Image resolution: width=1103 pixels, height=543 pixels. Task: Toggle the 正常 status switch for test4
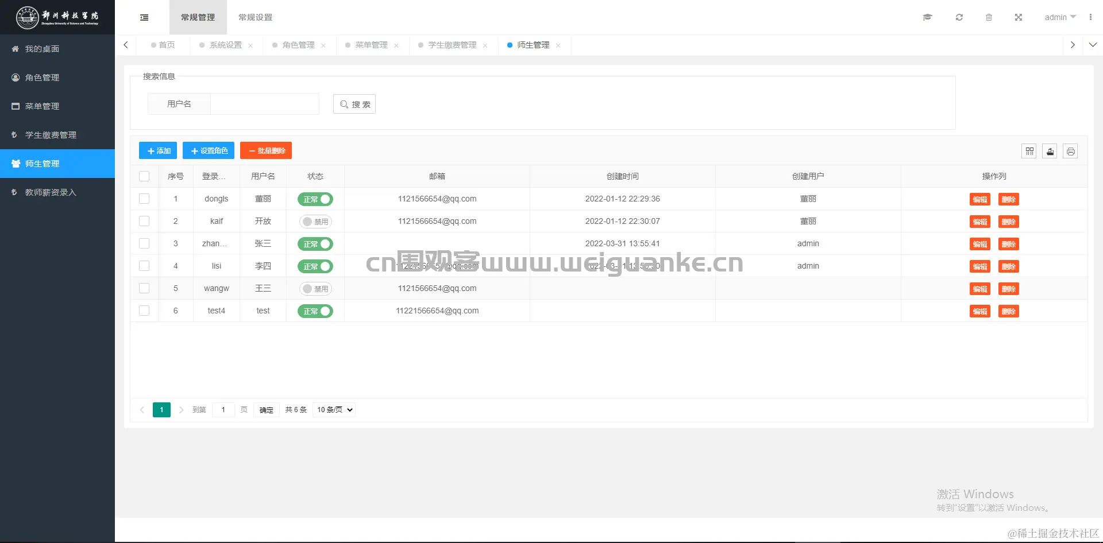(x=315, y=311)
